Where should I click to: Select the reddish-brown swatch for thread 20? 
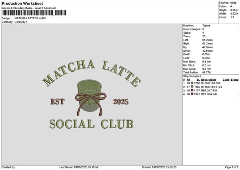pyautogui.click(x=192, y=94)
